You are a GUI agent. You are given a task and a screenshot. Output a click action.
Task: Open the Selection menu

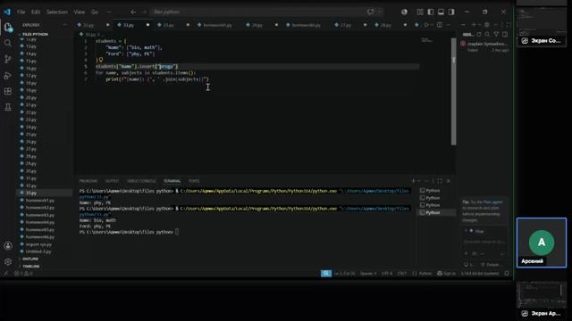click(x=57, y=12)
